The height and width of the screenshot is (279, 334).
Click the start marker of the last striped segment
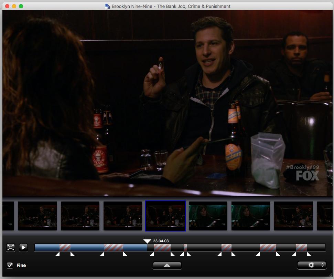coord(294,254)
